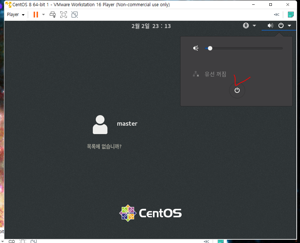Enter full screen mode icon
The height and width of the screenshot is (243, 300).
coord(64,15)
